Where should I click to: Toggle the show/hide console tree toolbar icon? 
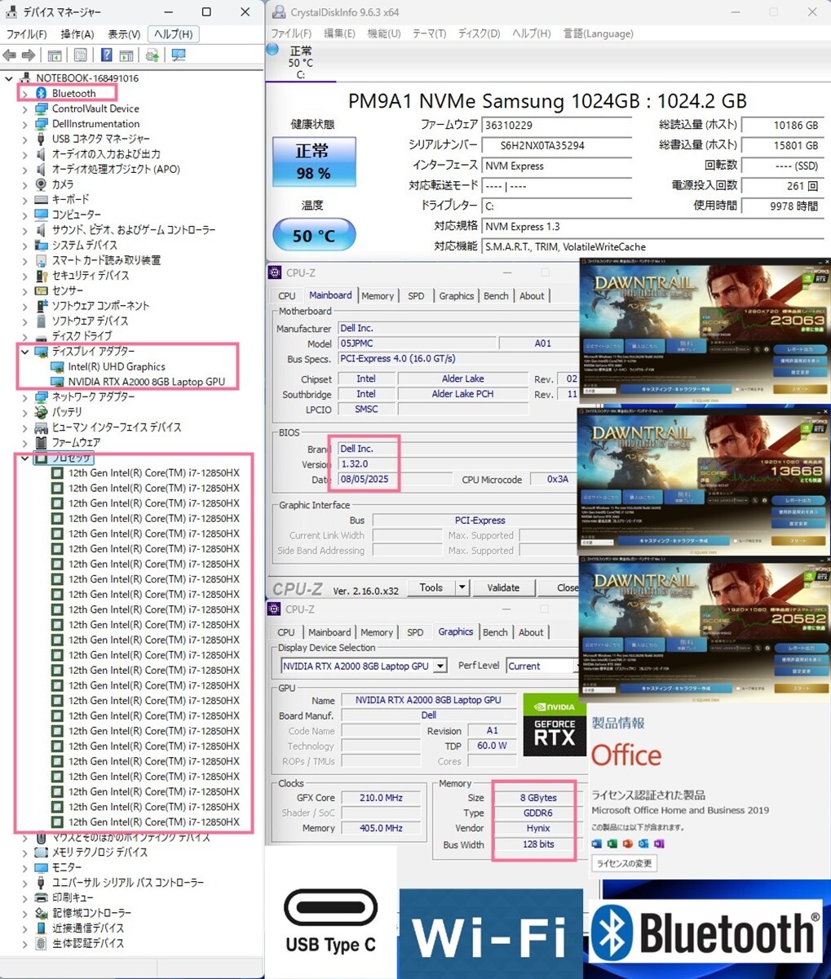coord(55,55)
